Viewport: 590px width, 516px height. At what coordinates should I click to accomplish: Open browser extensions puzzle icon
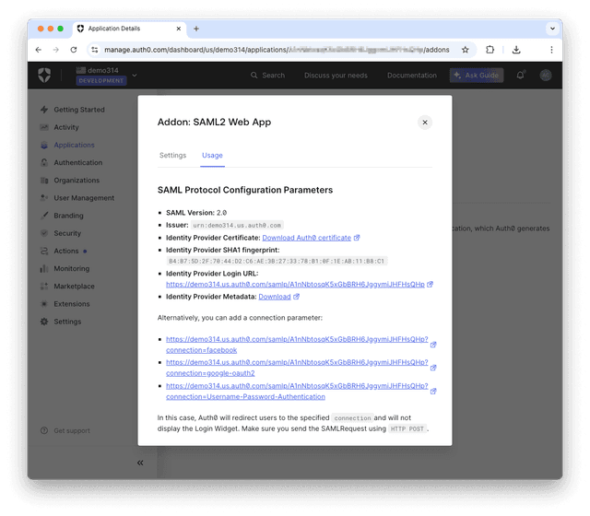pyautogui.click(x=490, y=50)
